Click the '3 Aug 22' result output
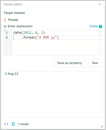 (x=12, y=74)
